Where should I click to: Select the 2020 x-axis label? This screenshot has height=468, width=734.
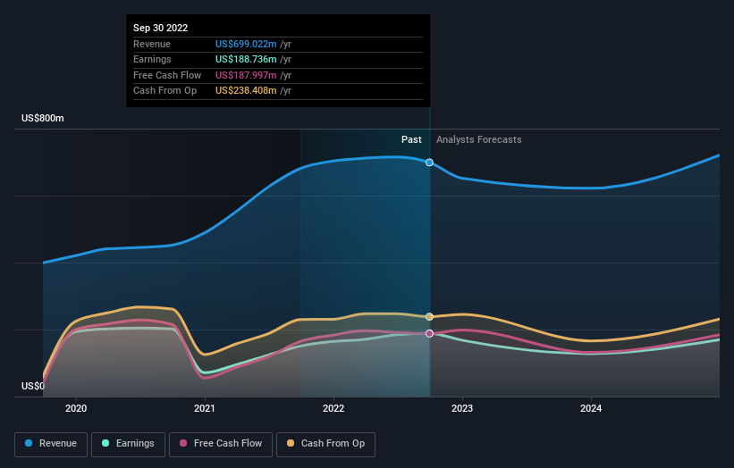(x=76, y=408)
